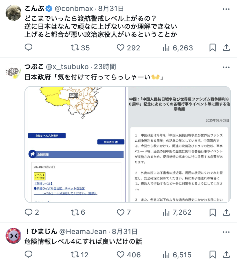Like the こんぶ post with 292 likes
The height and width of the screenshot is (263, 237).
[x=128, y=48]
